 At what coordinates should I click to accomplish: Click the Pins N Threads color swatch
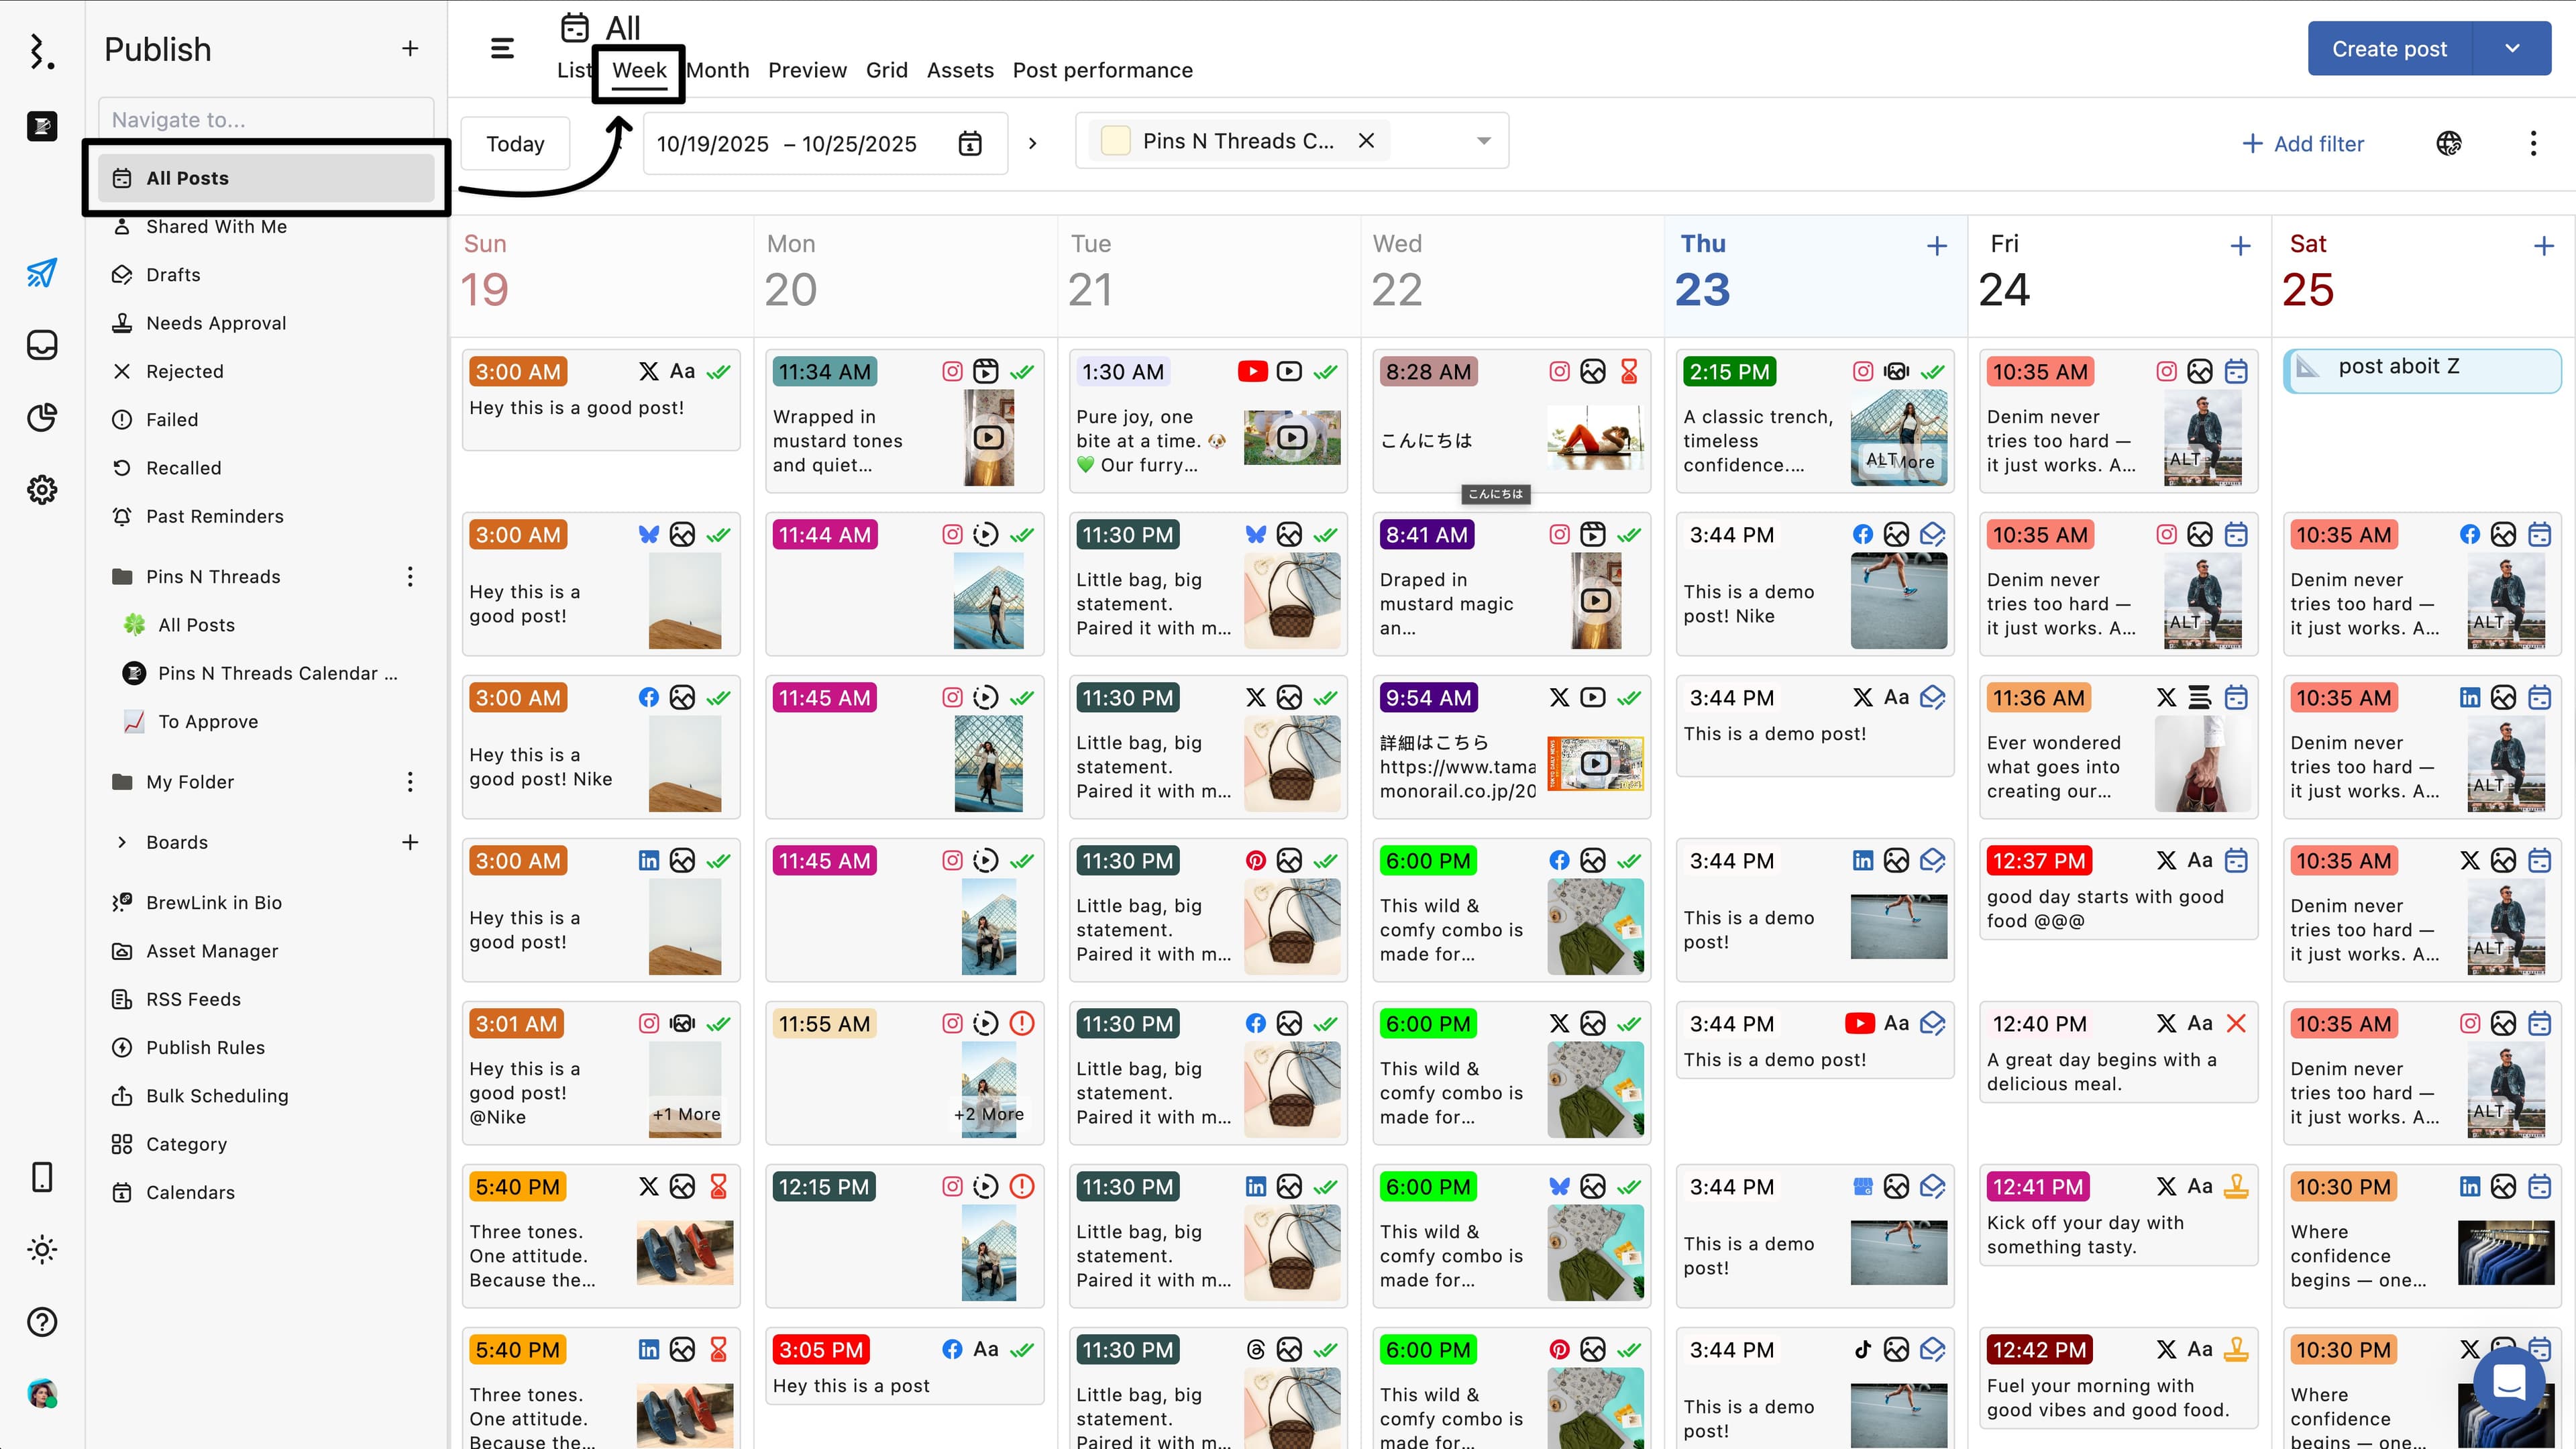point(1115,141)
